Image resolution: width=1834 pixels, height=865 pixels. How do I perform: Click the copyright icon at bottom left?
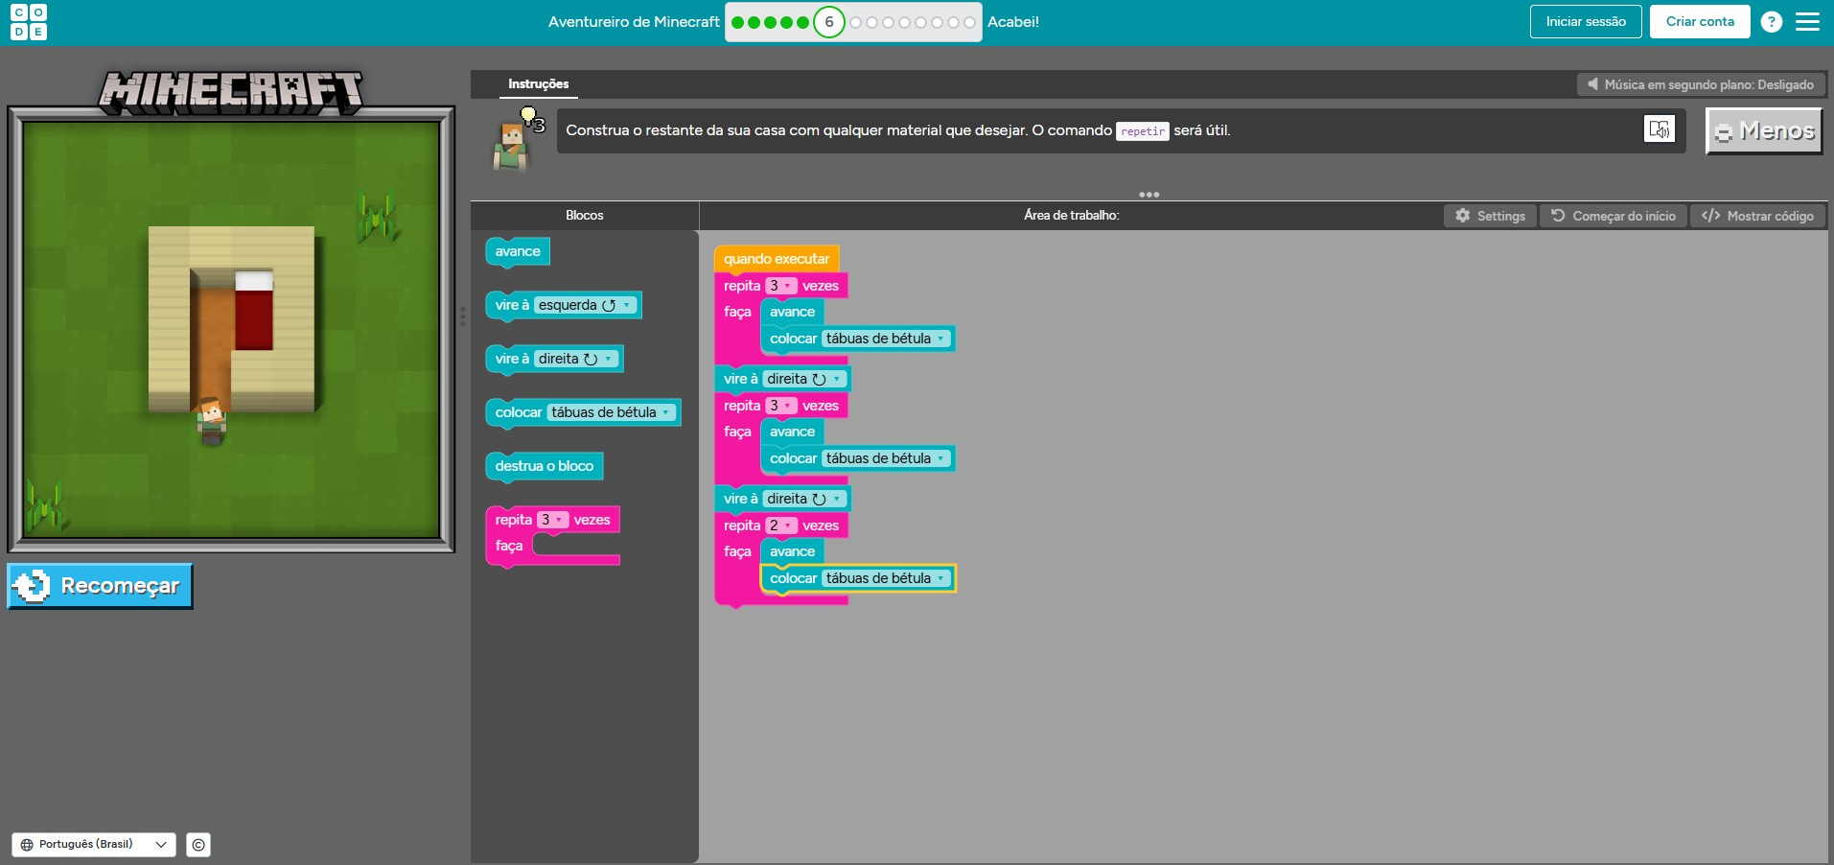point(198,845)
